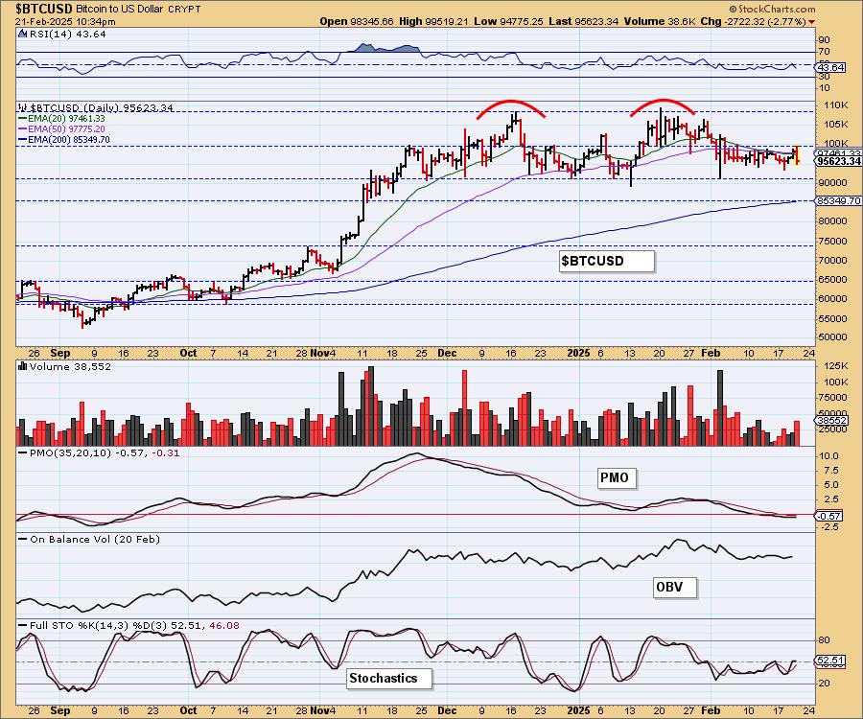Image resolution: width=863 pixels, height=719 pixels.
Task: Click the $BTCUSD annotation box on chart
Action: (607, 261)
